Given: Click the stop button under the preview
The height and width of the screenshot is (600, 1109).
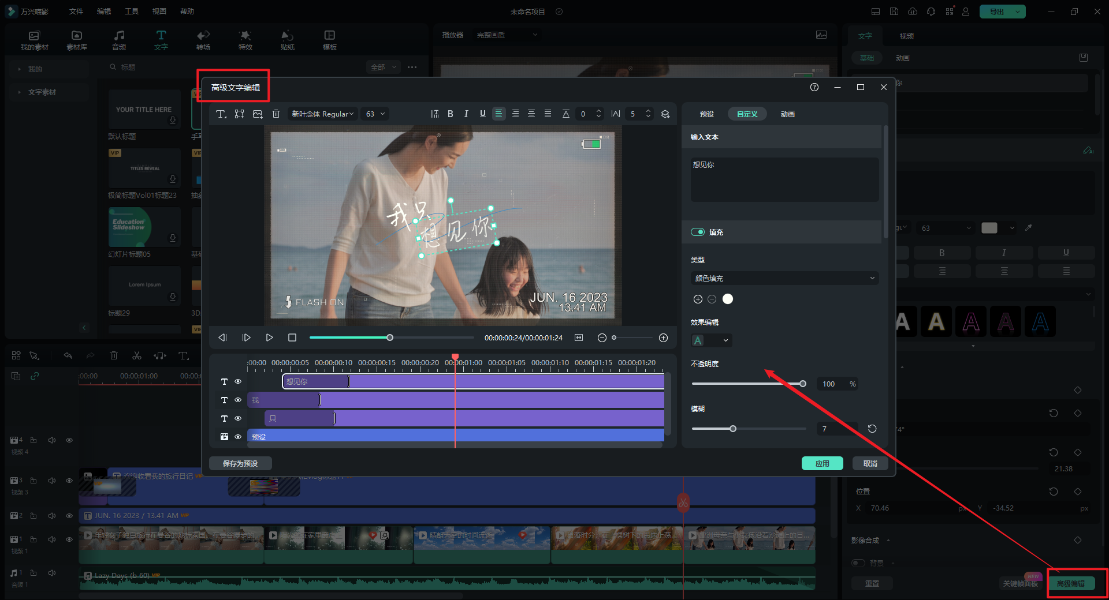Looking at the screenshot, I should point(292,337).
